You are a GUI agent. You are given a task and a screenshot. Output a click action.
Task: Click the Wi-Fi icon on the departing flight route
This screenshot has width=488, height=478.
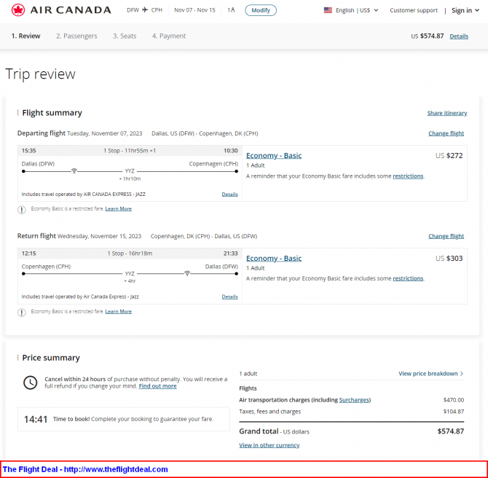[x=74, y=171]
